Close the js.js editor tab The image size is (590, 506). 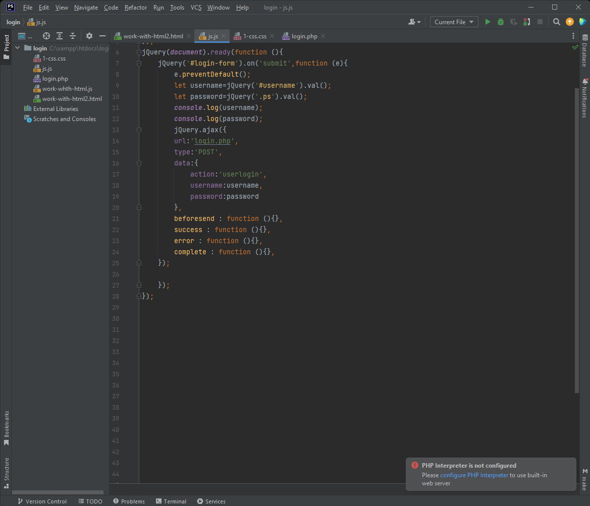coord(224,36)
